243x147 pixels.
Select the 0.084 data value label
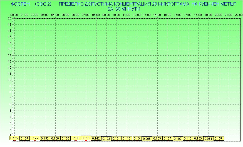point(208,139)
